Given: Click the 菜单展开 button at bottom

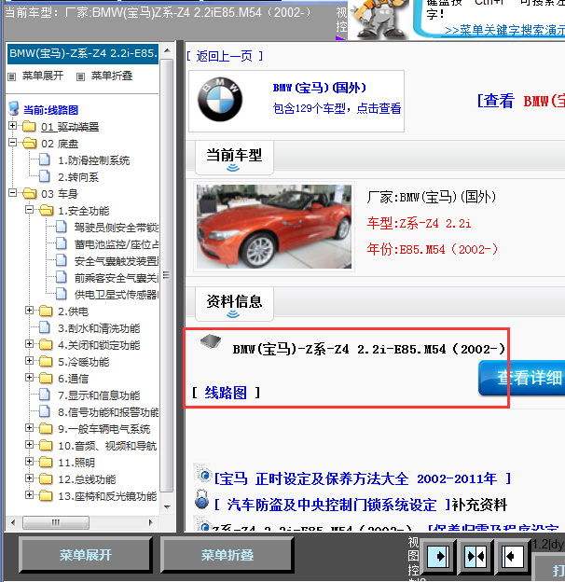Looking at the screenshot, I should click(x=86, y=555).
